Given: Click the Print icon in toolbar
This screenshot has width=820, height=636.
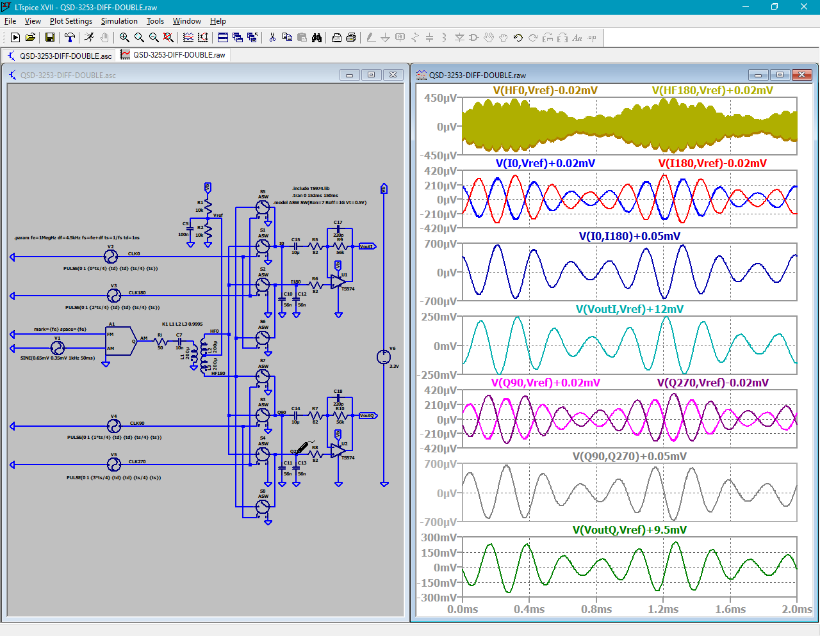Looking at the screenshot, I should [x=351, y=38].
